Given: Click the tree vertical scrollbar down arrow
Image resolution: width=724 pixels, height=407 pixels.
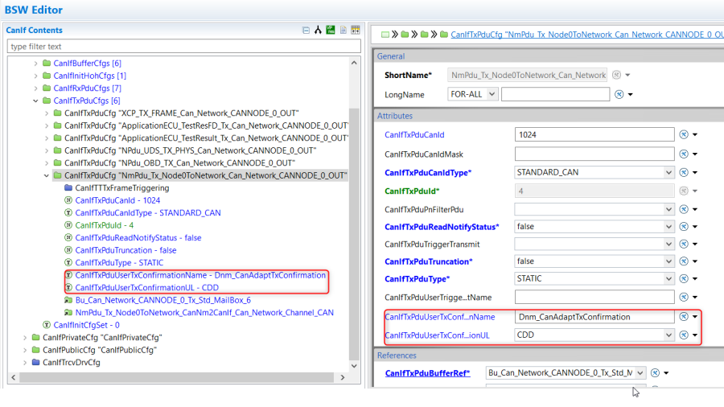Looking at the screenshot, I should pos(354,366).
